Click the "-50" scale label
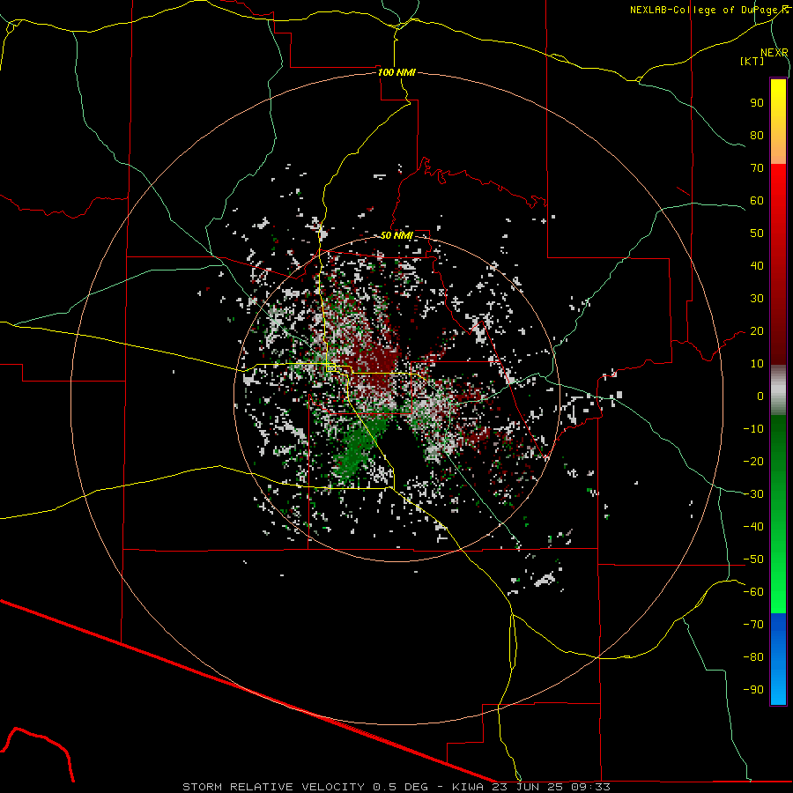793x793 pixels. (x=753, y=559)
